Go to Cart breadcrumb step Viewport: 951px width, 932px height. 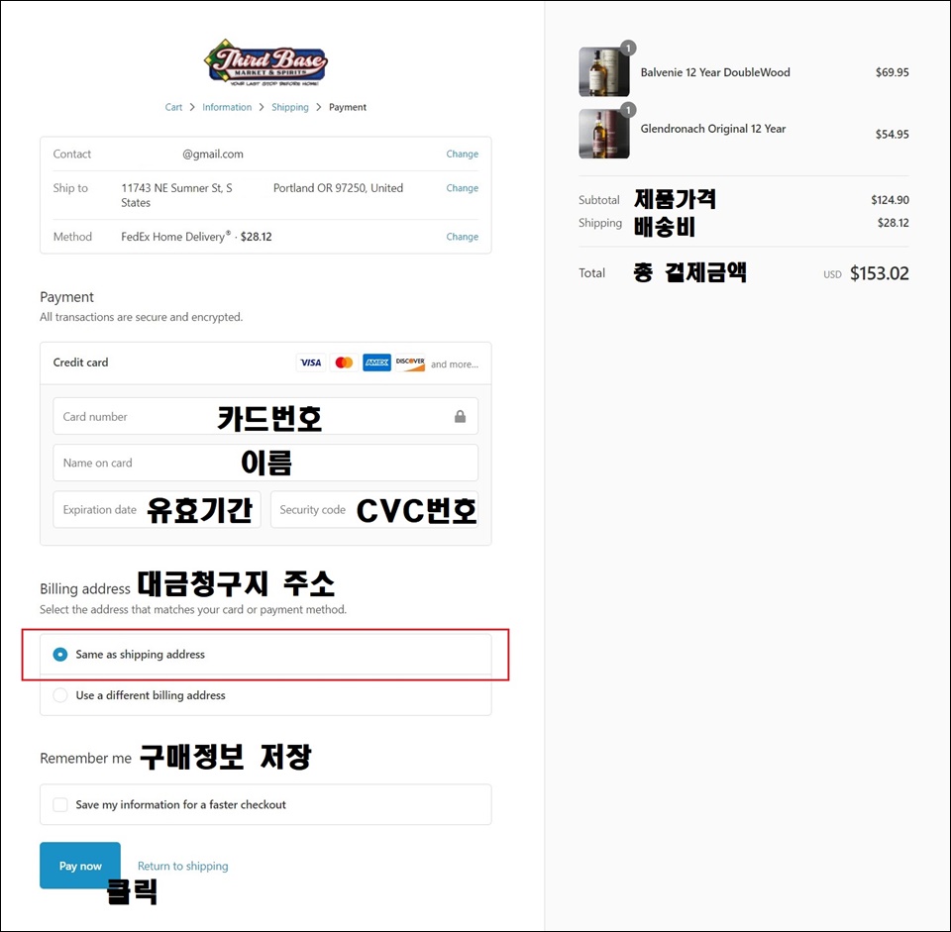coord(173,107)
